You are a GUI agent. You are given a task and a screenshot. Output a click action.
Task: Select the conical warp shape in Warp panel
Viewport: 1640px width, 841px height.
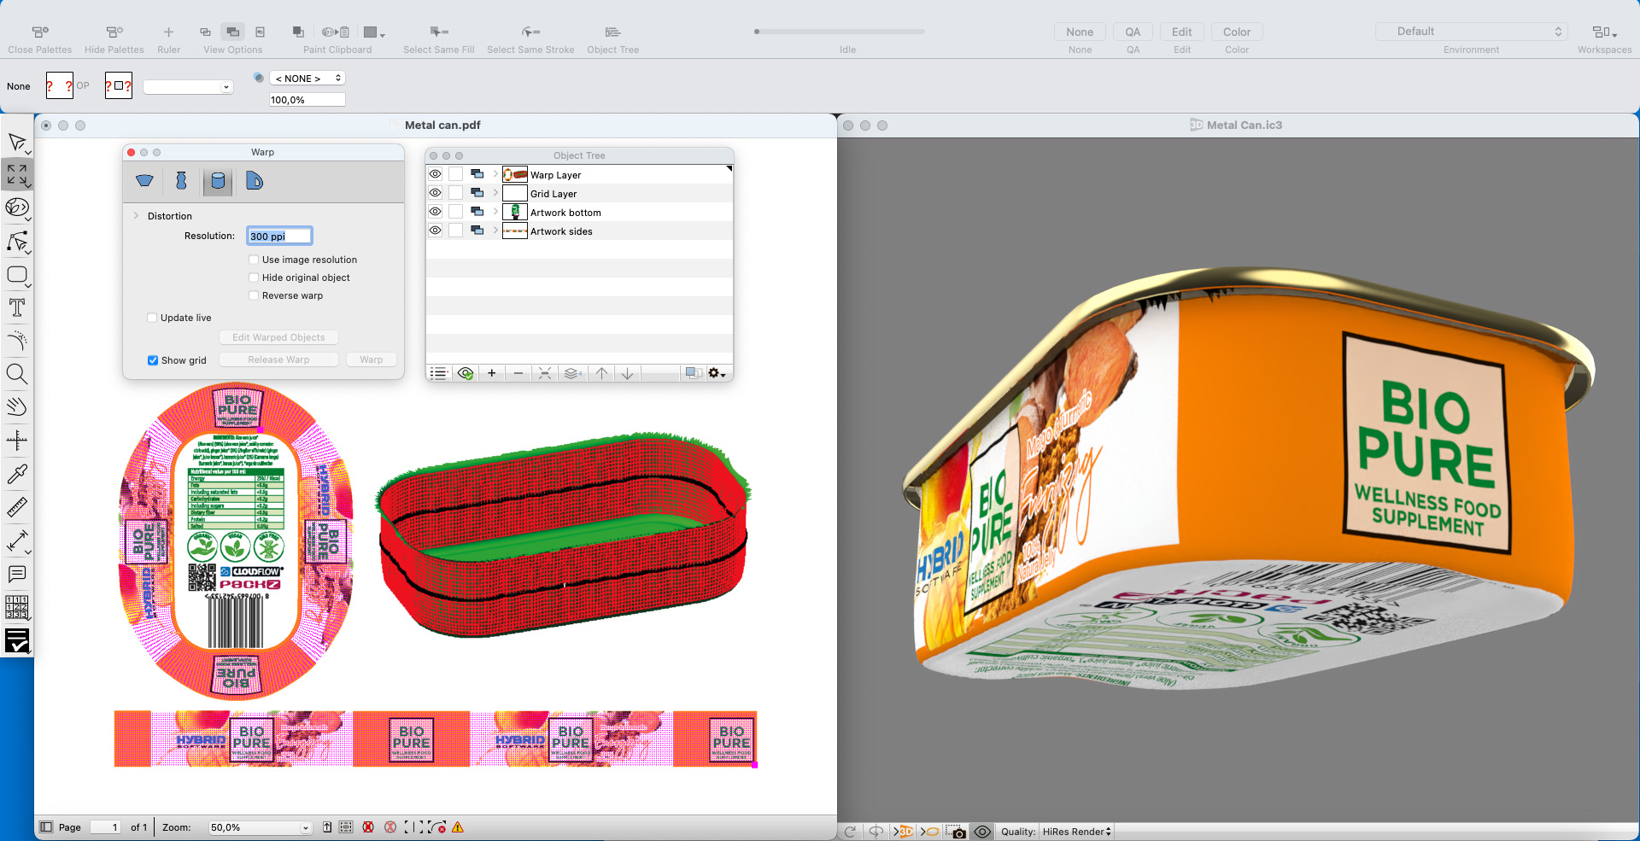click(x=144, y=180)
